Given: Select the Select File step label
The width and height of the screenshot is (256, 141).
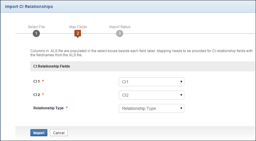Looking at the screenshot, I should point(36,27).
